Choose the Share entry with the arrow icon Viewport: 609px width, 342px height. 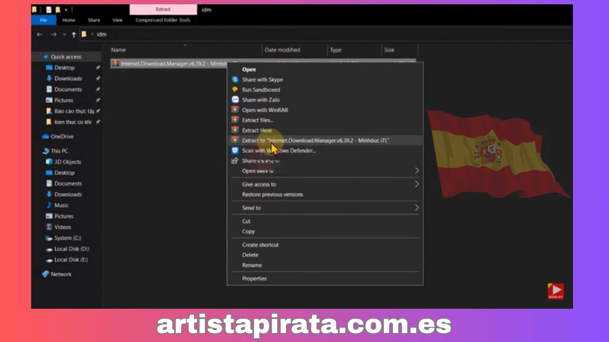coord(260,161)
